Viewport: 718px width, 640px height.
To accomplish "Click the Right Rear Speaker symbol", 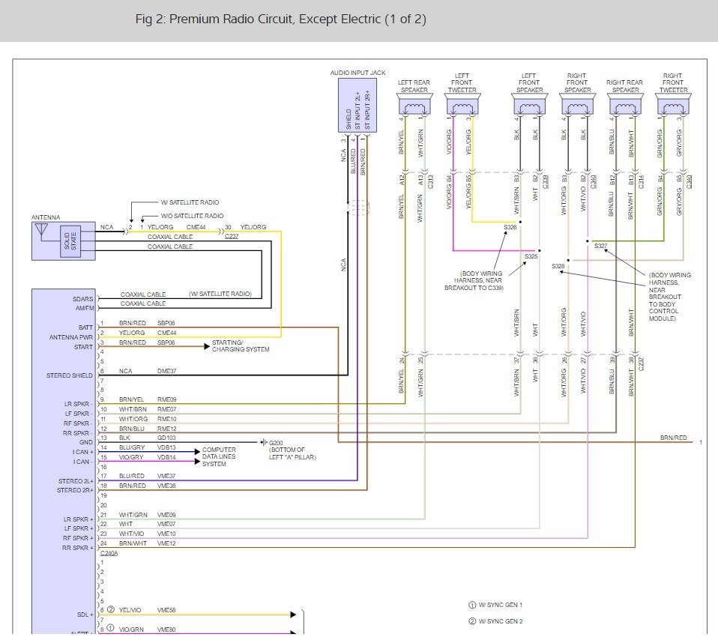I will 626,104.
